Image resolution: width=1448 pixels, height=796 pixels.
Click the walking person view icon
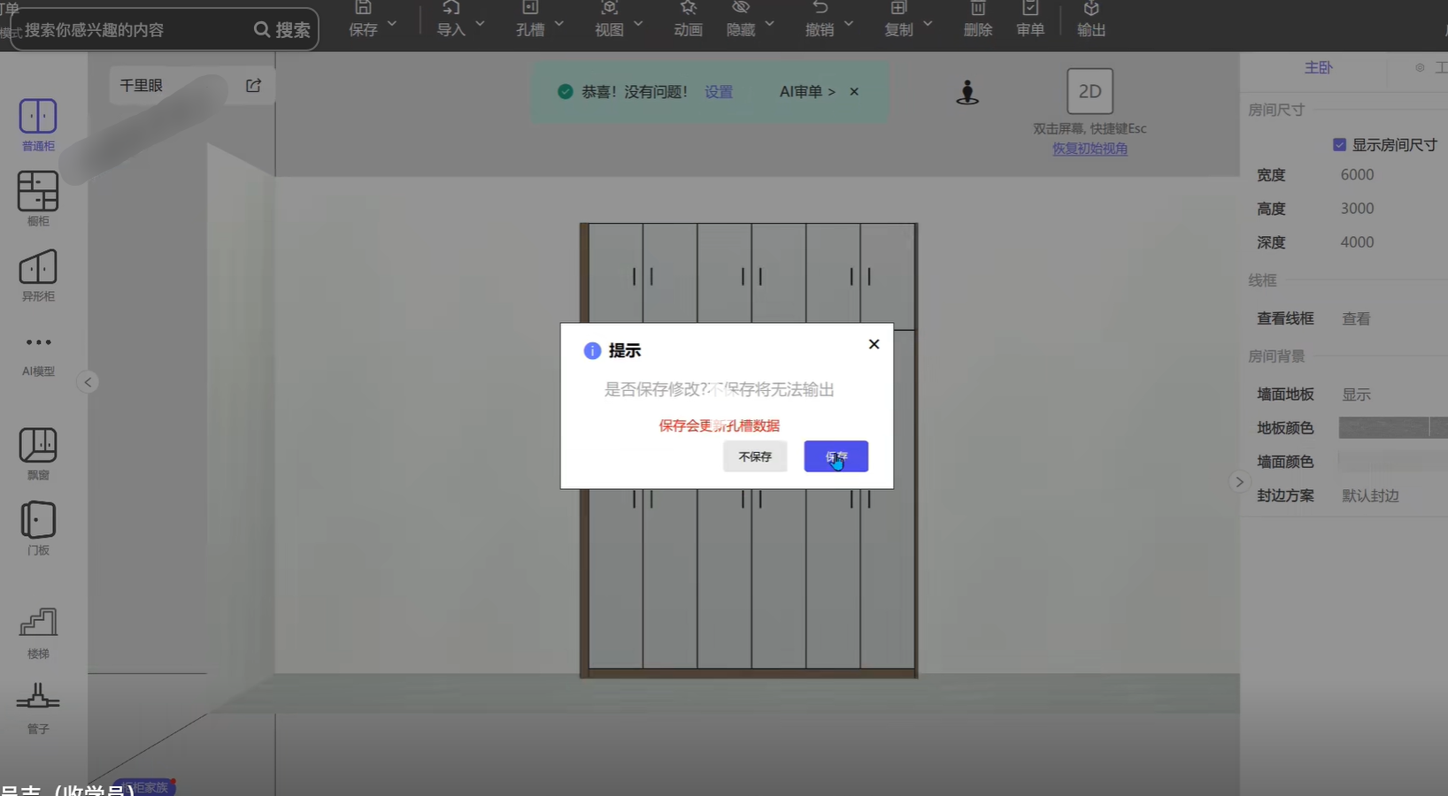[x=967, y=92]
